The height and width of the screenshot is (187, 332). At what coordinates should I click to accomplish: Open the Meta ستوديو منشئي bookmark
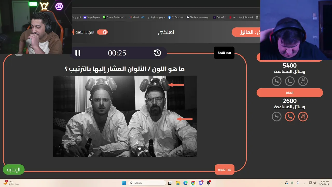click(153, 17)
